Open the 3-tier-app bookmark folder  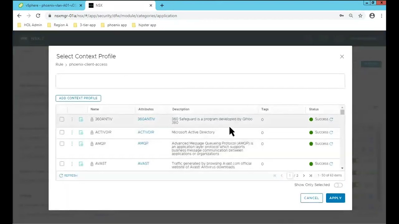tap(85, 25)
